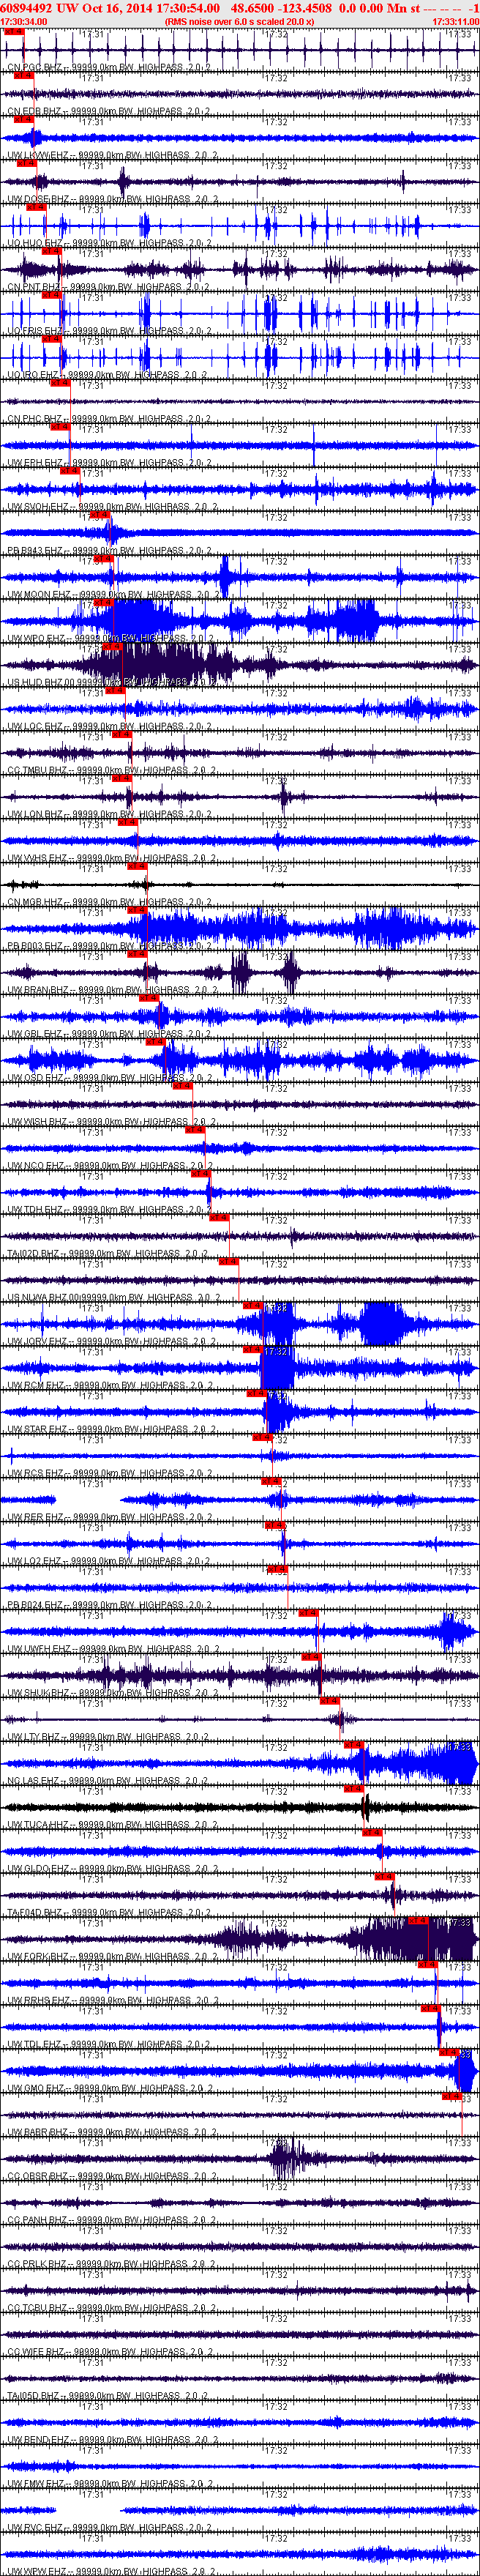
Task: Select the US NLWA BHZ trace label
Action: (114, 1298)
